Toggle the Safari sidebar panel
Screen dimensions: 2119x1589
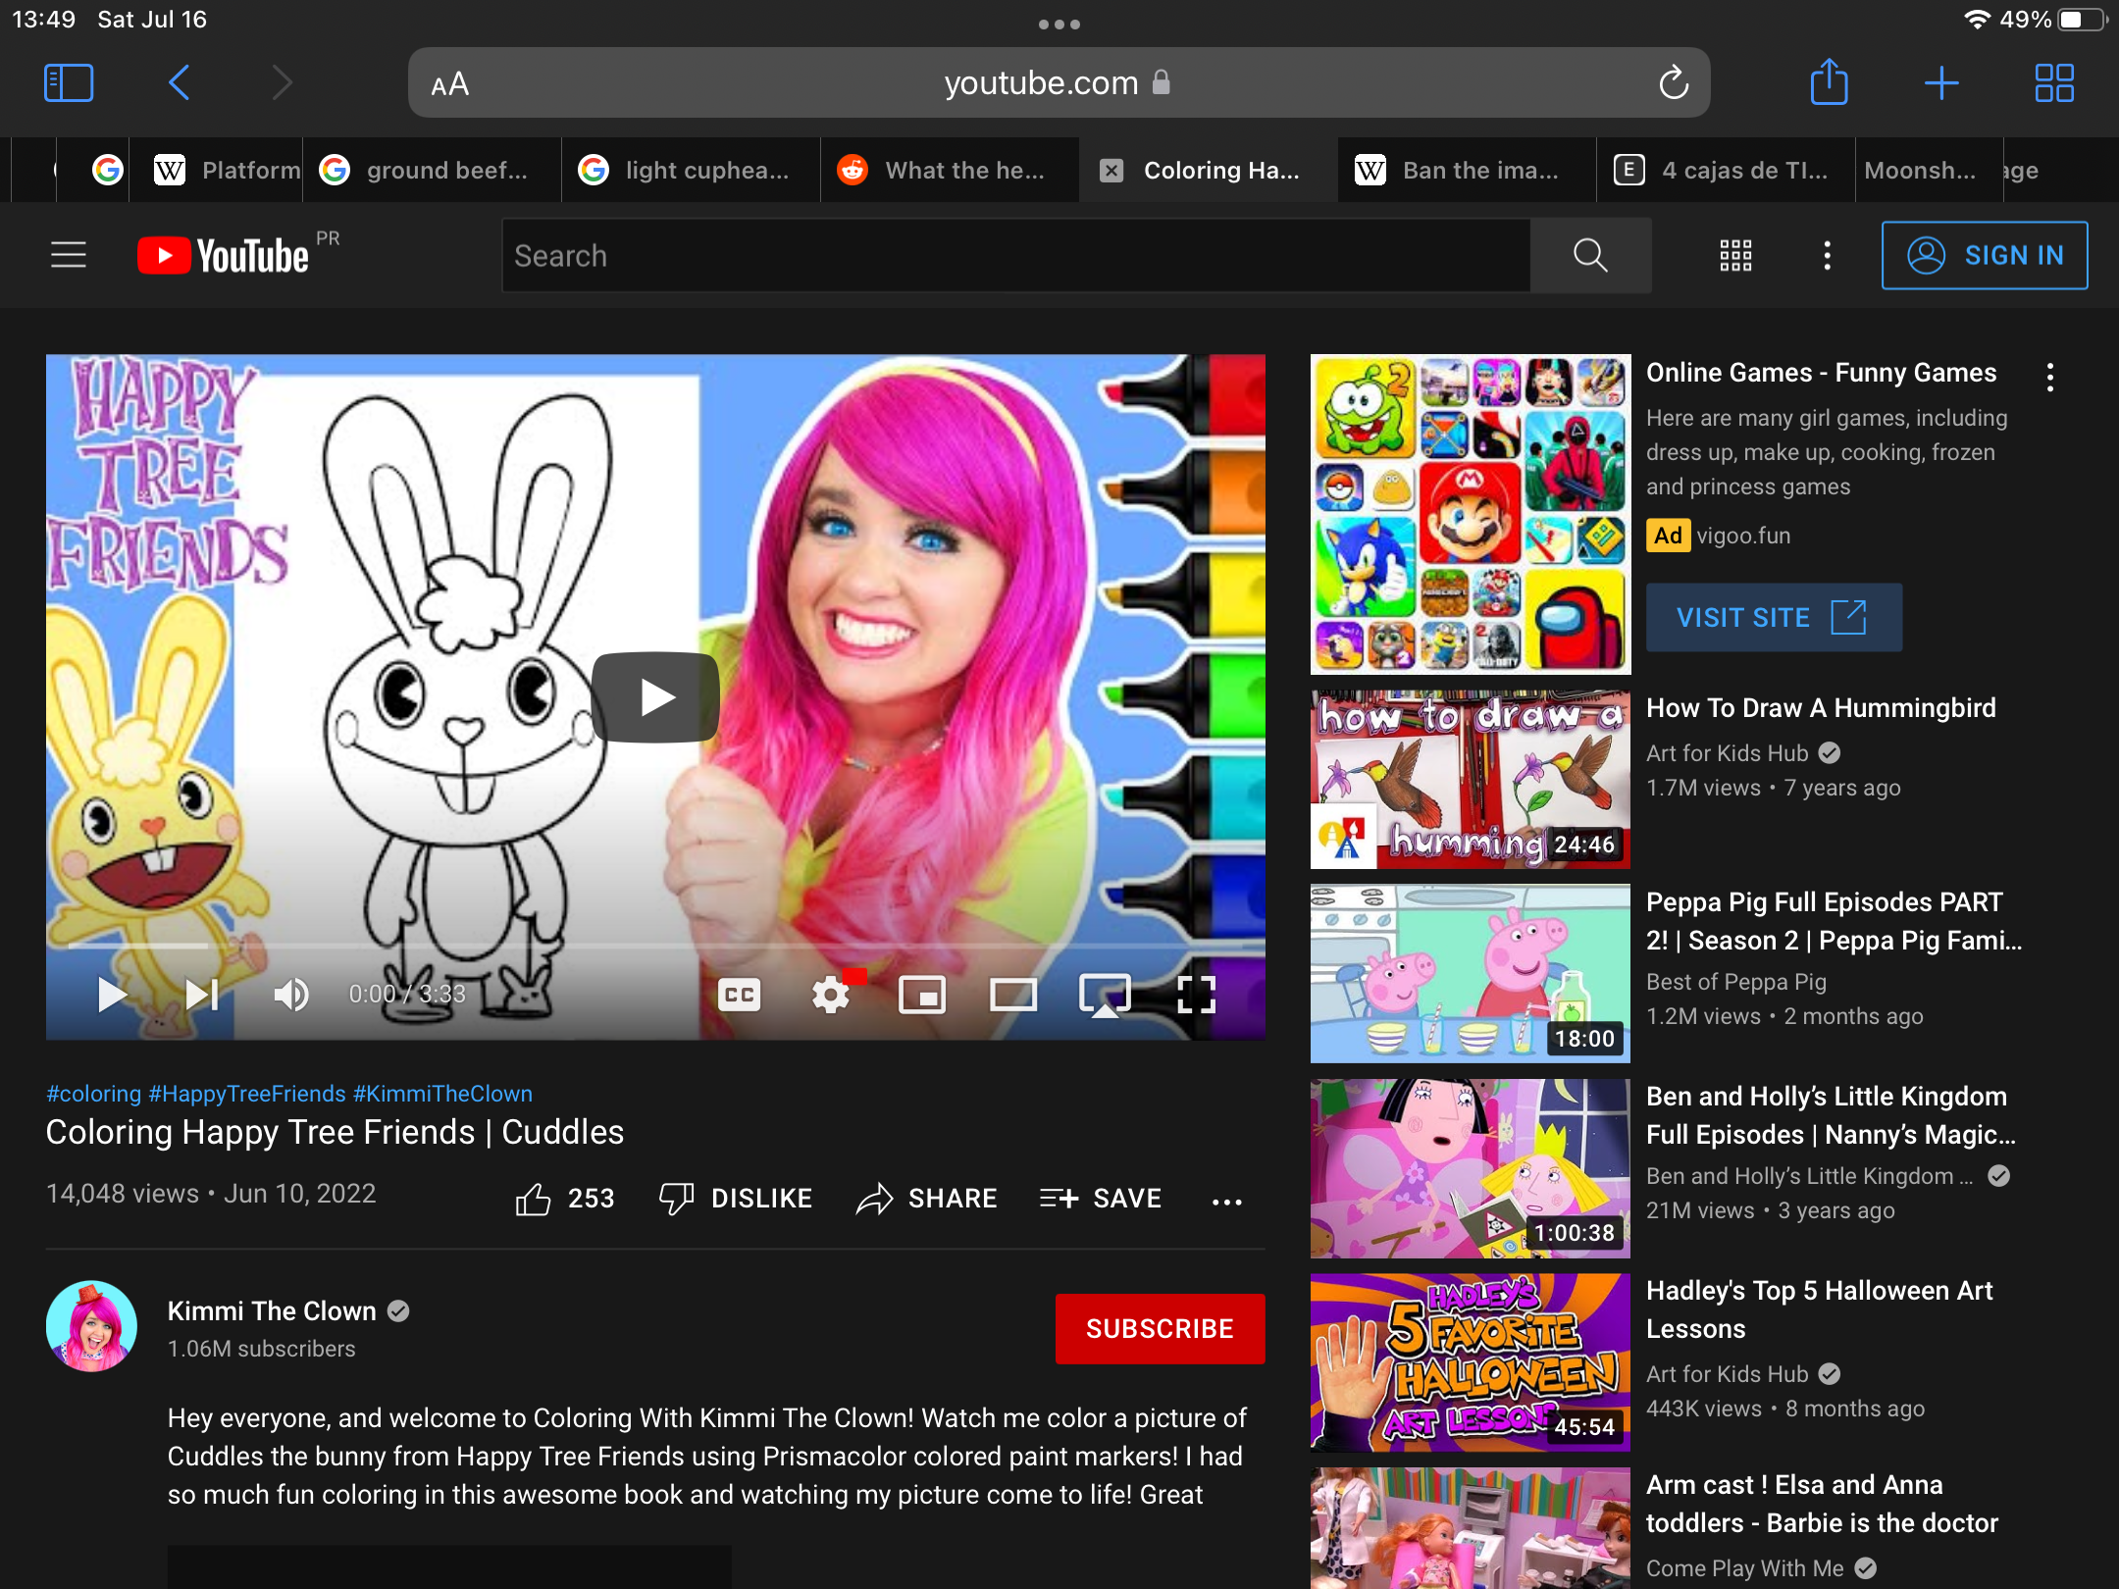coord(69,83)
